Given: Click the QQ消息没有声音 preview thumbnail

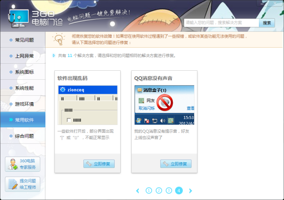Looking at the screenshot, I should point(164,105).
